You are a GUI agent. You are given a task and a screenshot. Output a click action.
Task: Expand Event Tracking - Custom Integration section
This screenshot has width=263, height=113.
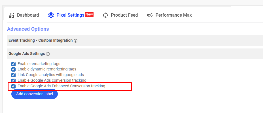point(135,40)
